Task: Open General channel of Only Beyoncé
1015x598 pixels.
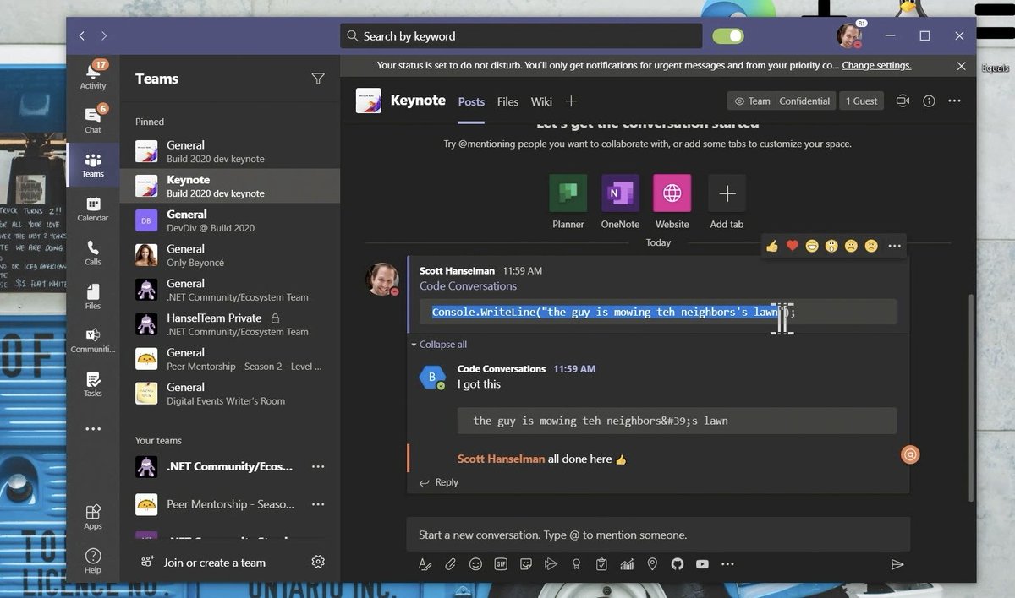Action: [x=230, y=255]
